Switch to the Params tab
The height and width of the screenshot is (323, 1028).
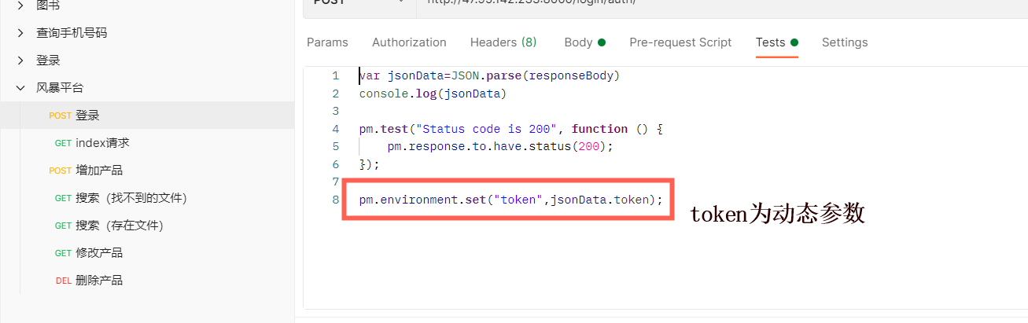[x=327, y=42]
